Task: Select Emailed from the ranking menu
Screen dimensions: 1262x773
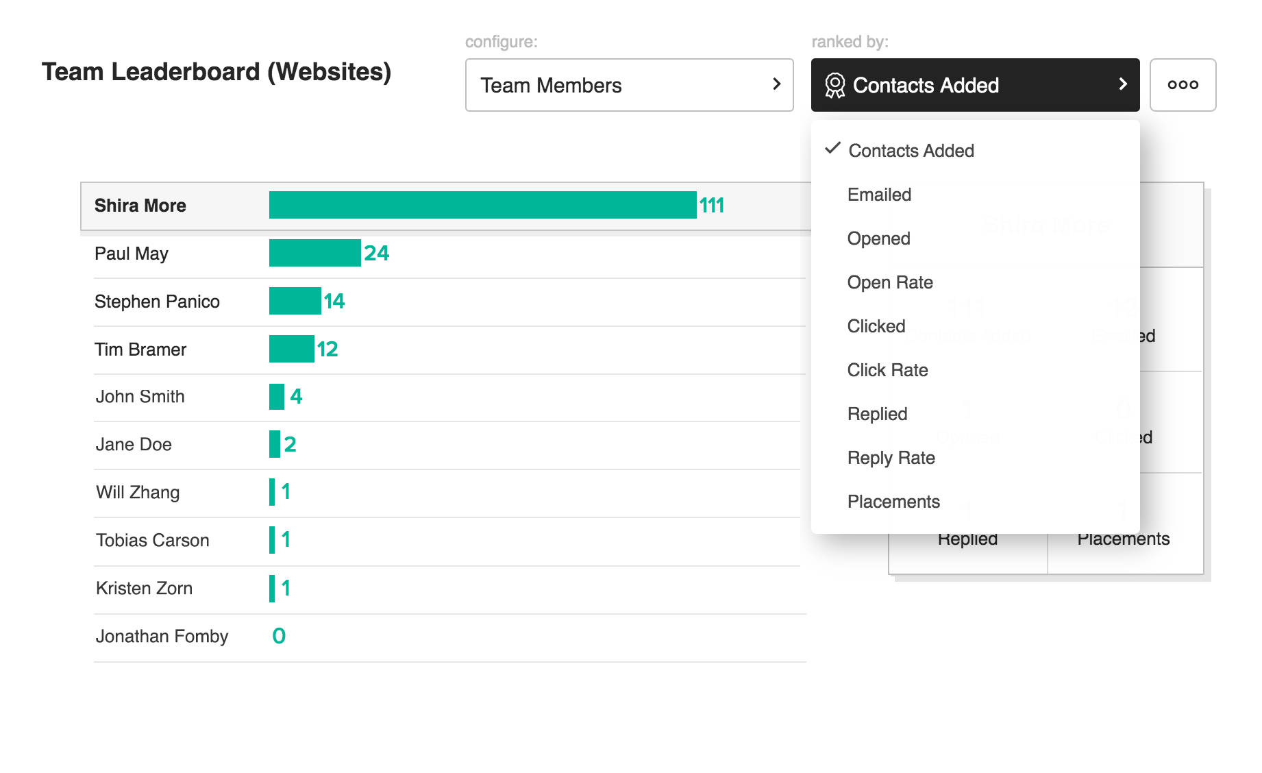Action: [x=879, y=195]
